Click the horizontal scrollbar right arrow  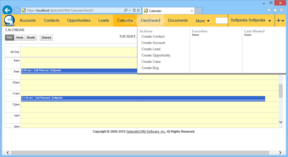click(280, 153)
